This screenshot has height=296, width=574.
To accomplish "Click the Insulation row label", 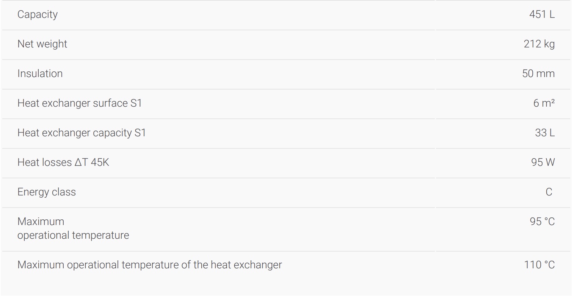I will coord(40,74).
